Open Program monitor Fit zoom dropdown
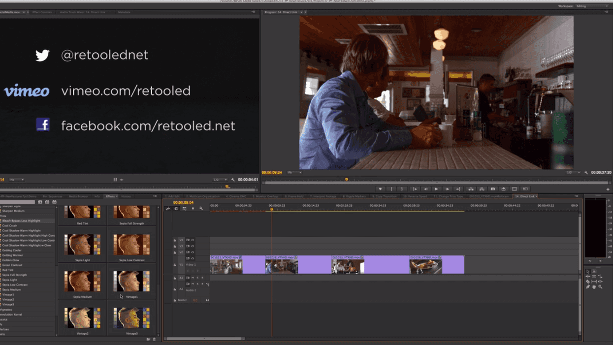 click(294, 173)
